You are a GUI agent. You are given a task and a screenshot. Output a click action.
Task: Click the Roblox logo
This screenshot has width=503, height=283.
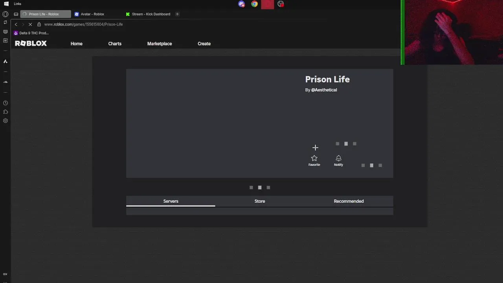(x=31, y=44)
